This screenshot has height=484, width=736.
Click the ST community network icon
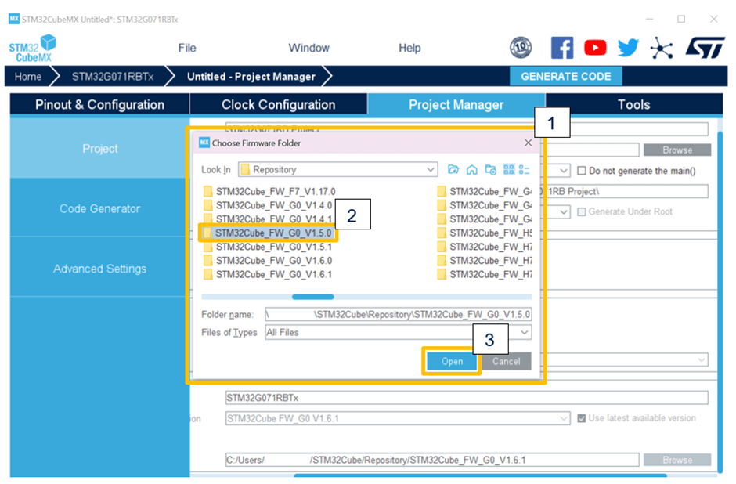(662, 48)
